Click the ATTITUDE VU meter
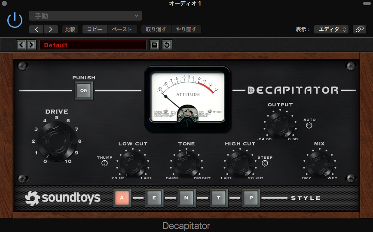Image resolution: width=373 pixels, height=232 pixels. pos(188,99)
